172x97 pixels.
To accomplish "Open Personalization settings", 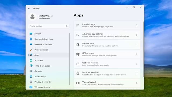I will (x=49, y=50).
